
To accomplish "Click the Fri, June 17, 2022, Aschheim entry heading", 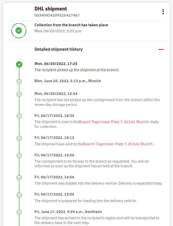I will [68, 212].
